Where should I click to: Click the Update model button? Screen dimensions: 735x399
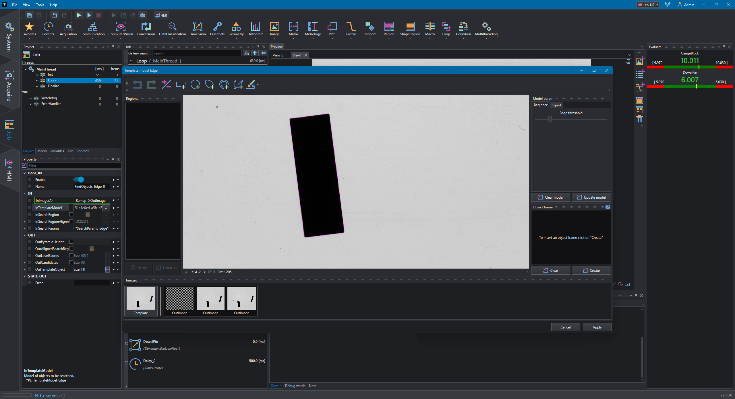(x=591, y=197)
